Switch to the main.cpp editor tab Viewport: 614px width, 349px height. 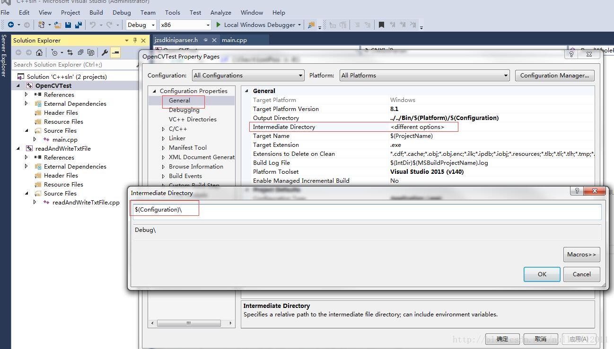[x=235, y=40]
